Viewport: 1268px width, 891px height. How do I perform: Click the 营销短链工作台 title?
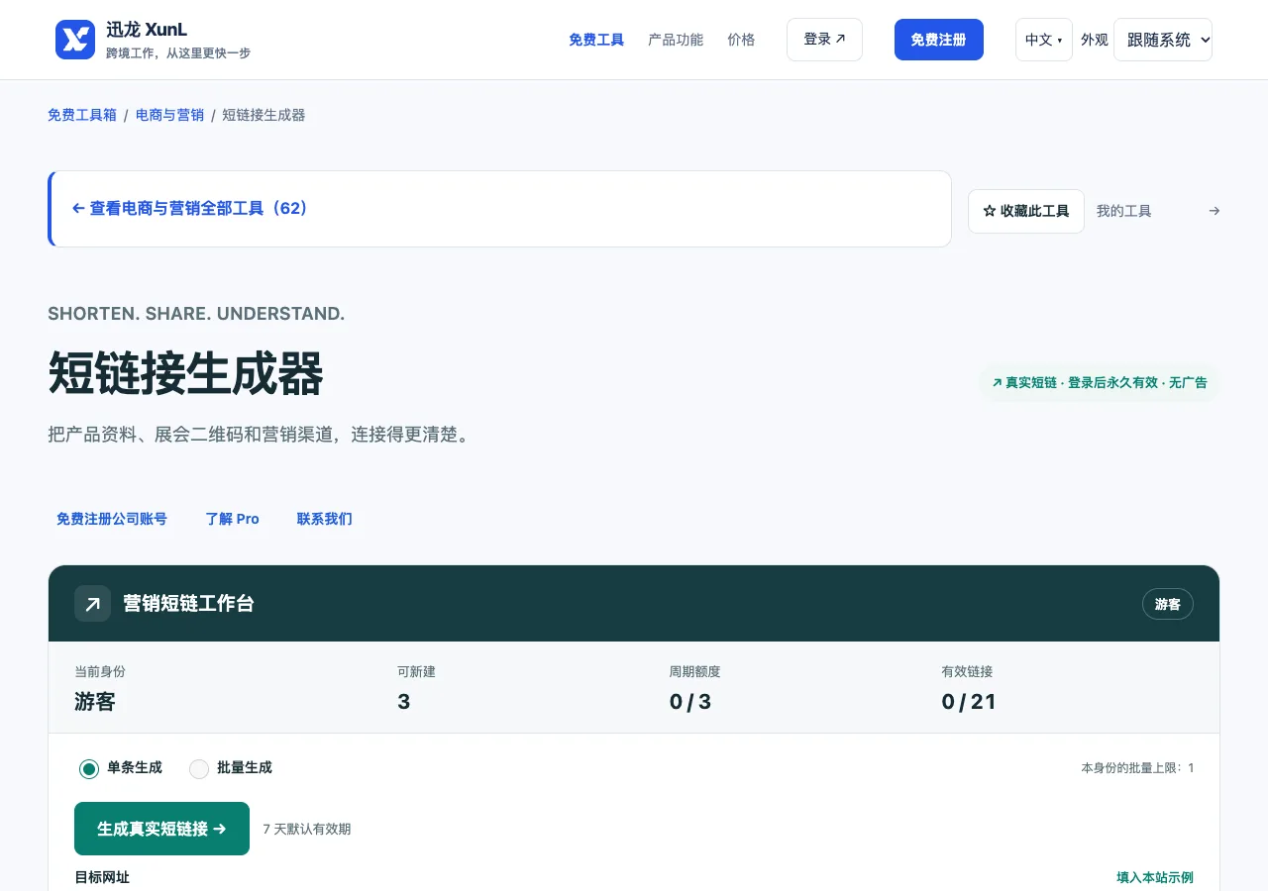click(x=188, y=604)
